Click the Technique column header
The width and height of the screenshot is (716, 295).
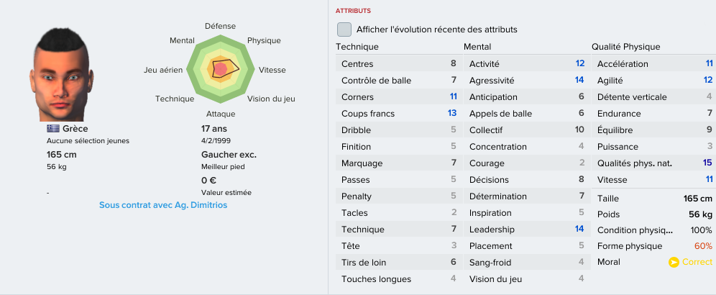pyautogui.click(x=357, y=47)
